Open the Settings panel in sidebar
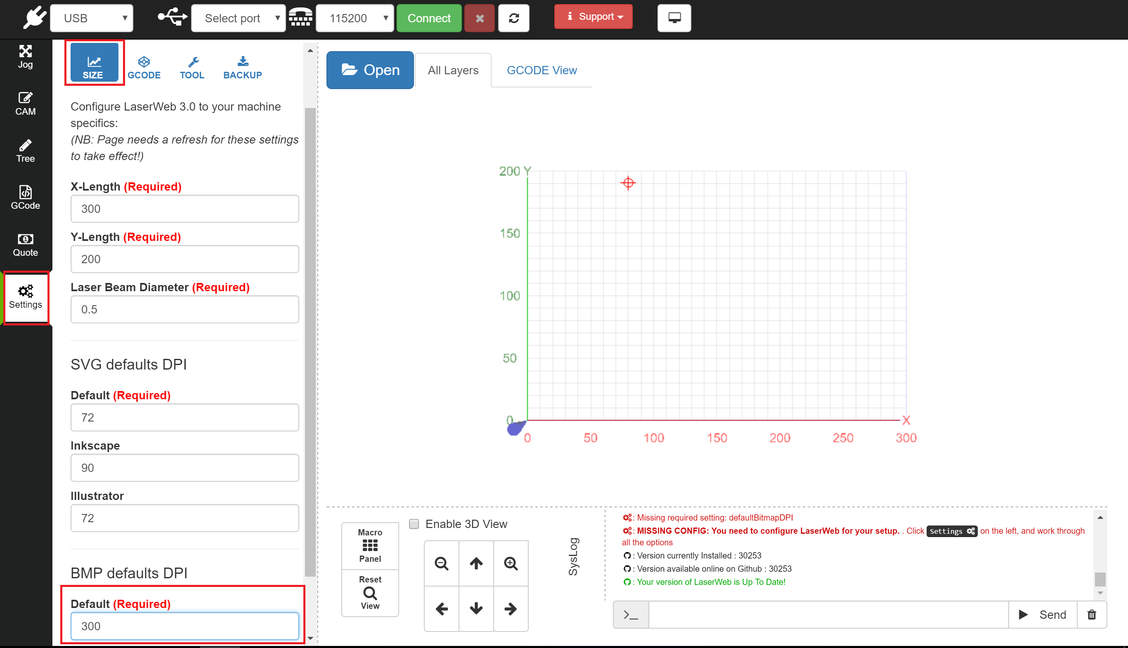The width and height of the screenshot is (1128, 648). tap(26, 297)
